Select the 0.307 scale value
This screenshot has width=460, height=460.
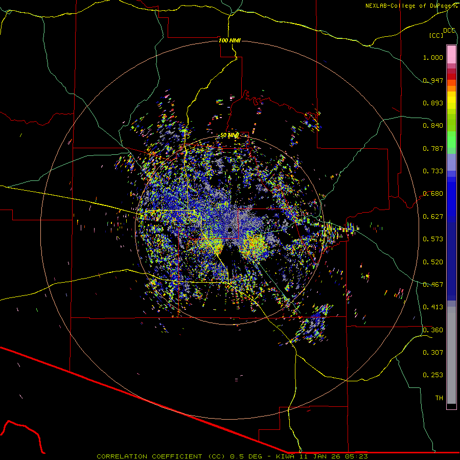[433, 353]
